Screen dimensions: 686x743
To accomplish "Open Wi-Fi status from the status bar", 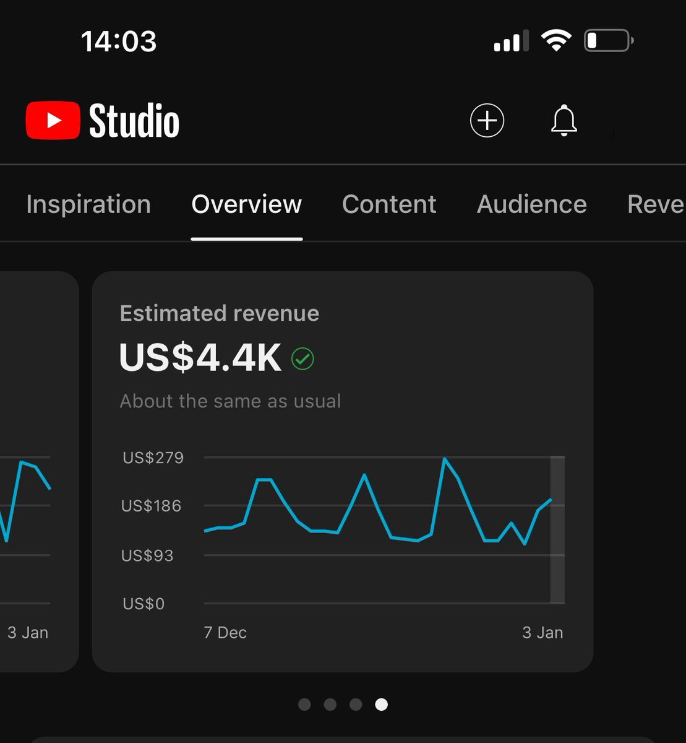I will pos(555,39).
